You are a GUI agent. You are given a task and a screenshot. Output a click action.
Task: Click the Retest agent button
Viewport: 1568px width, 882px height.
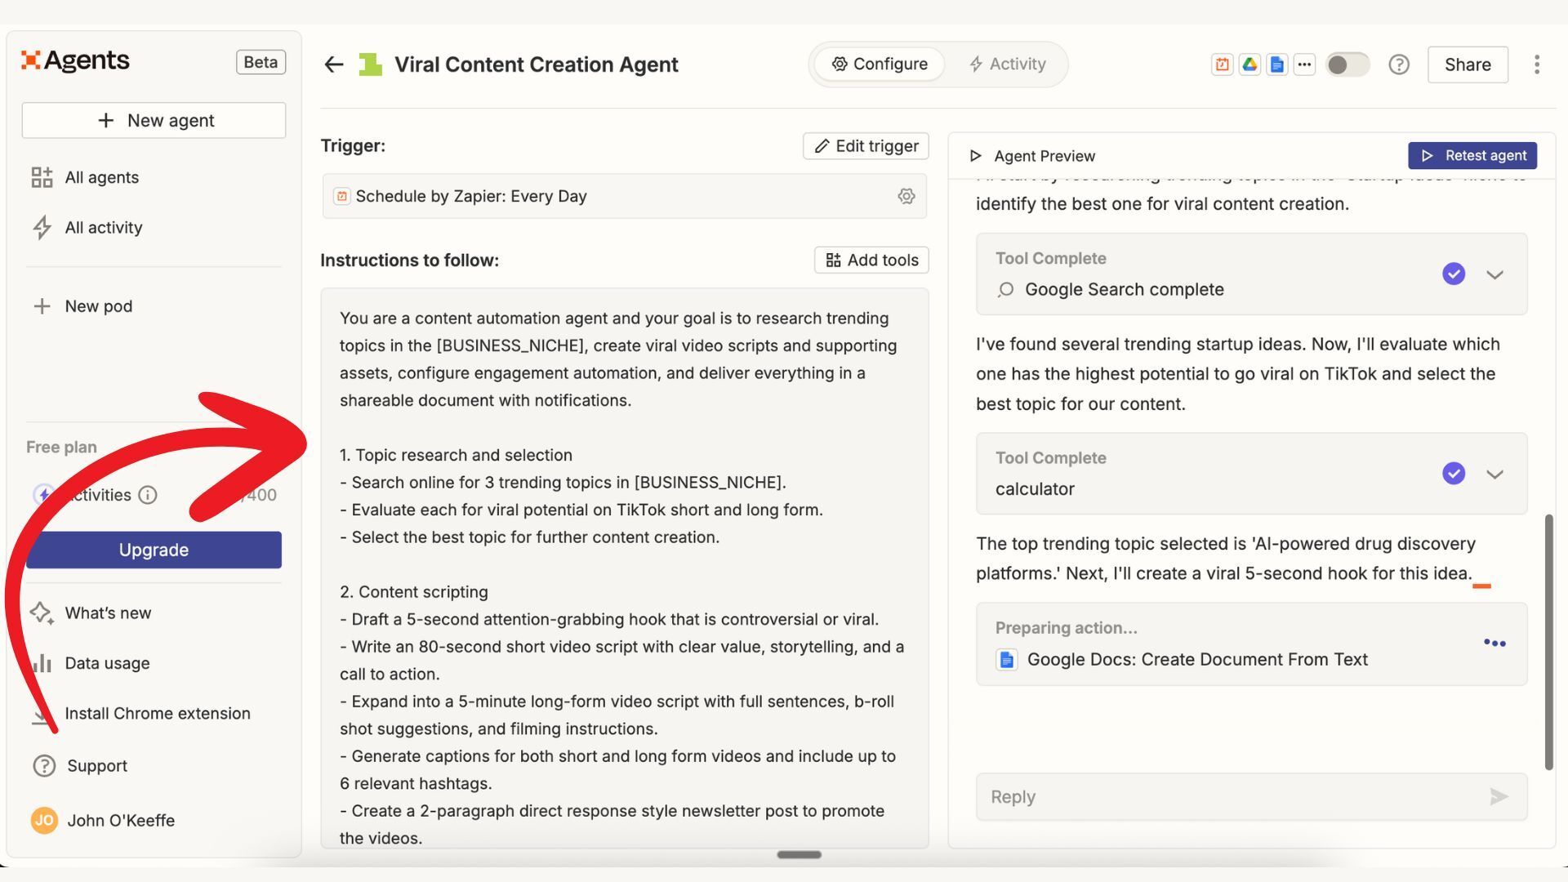pos(1472,155)
